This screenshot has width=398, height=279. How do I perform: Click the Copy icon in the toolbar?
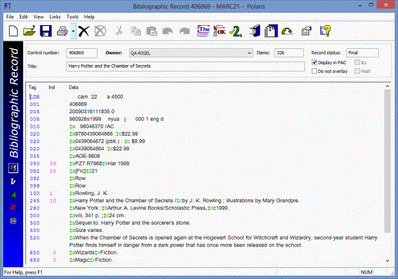[x=135, y=31]
